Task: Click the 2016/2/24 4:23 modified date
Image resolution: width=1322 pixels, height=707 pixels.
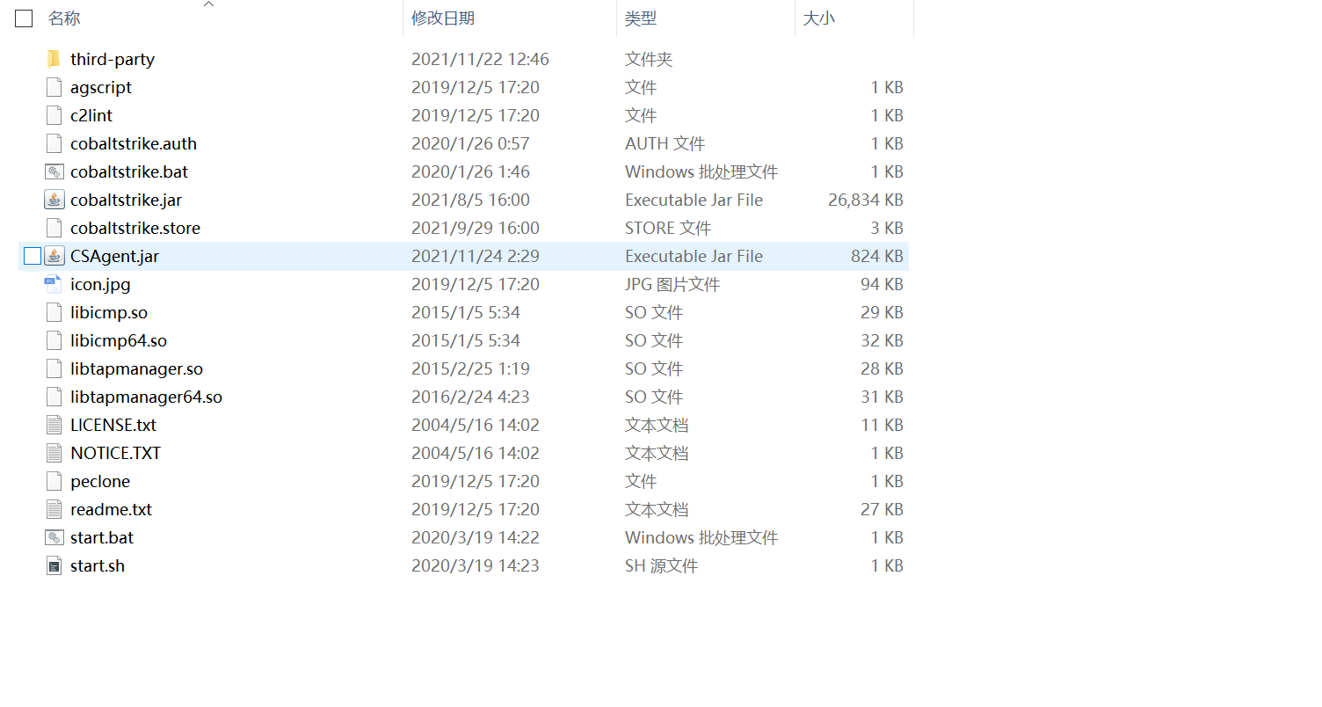Action: [x=470, y=397]
